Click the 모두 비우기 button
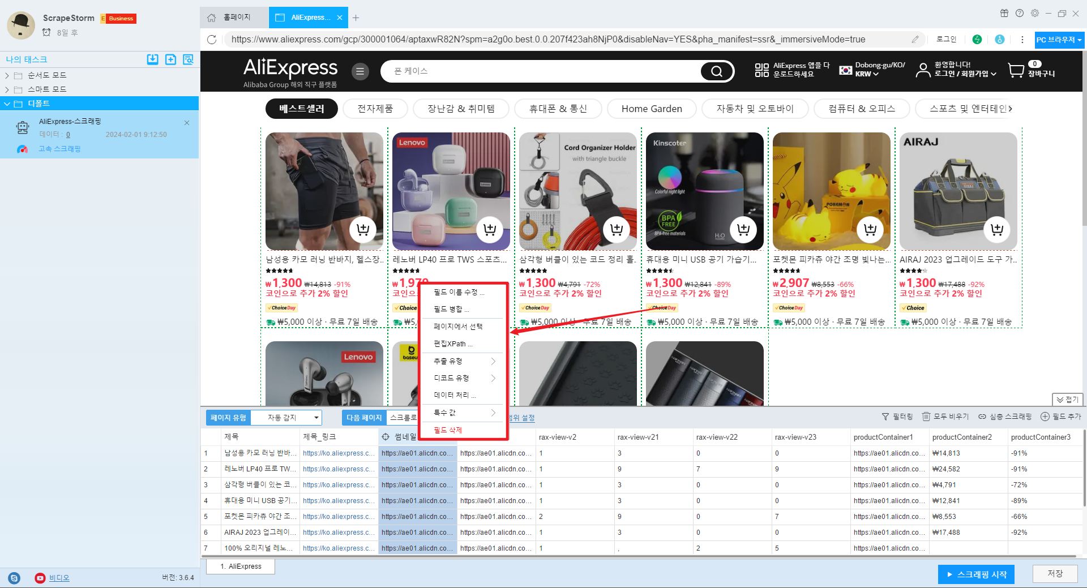This screenshot has width=1087, height=588. (945, 417)
